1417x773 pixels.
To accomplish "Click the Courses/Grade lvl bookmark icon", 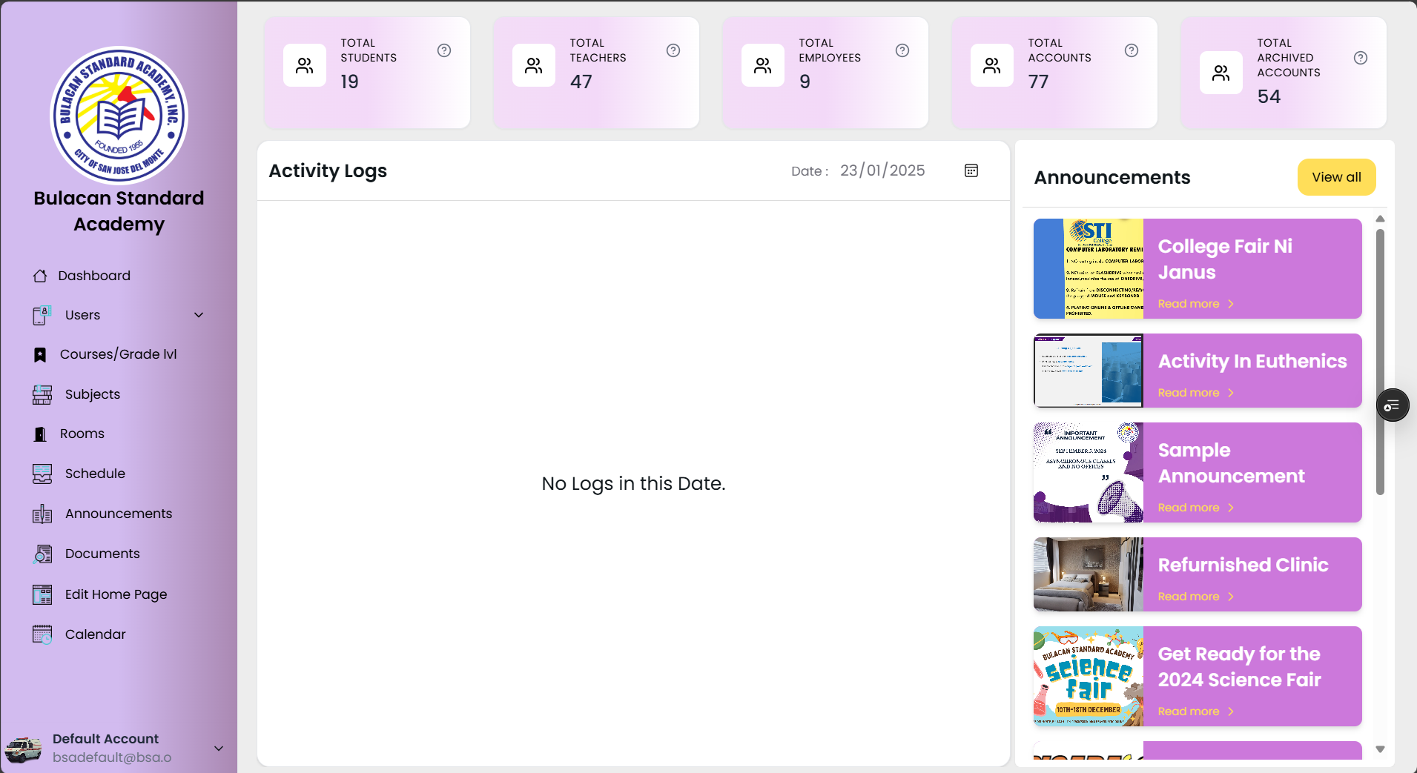I will [40, 355].
